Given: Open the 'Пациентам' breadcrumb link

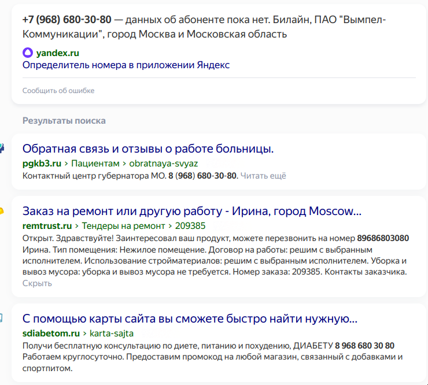Looking at the screenshot, I should point(95,164).
